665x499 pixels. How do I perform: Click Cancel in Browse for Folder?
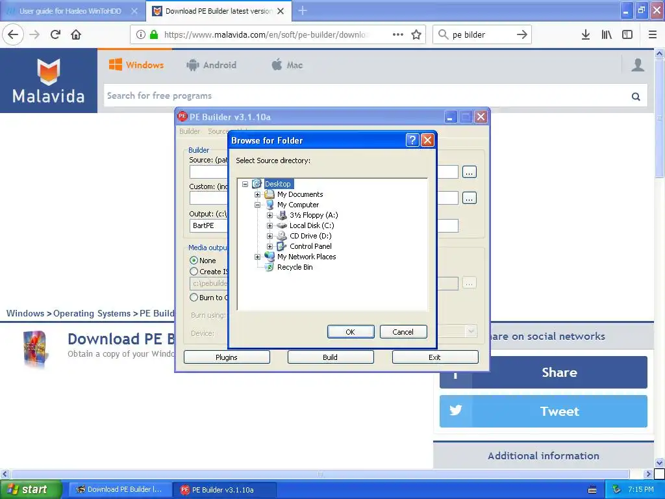tap(403, 332)
